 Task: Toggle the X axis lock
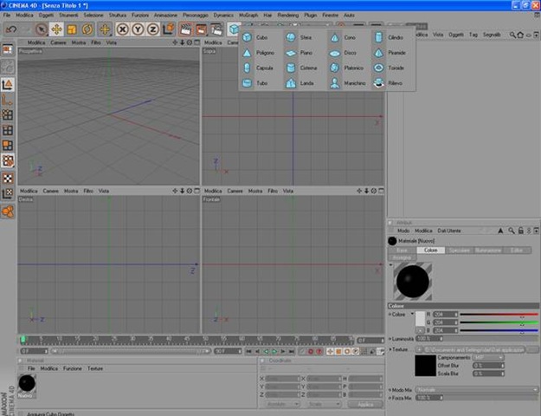[122, 29]
